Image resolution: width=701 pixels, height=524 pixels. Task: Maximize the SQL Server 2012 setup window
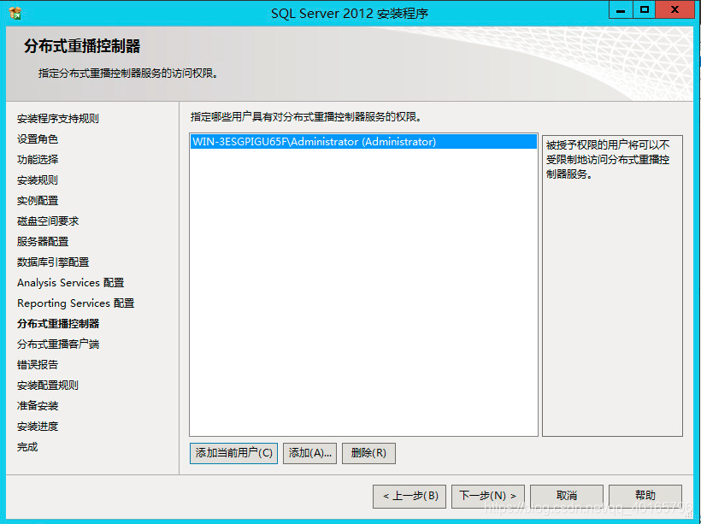[x=645, y=10]
